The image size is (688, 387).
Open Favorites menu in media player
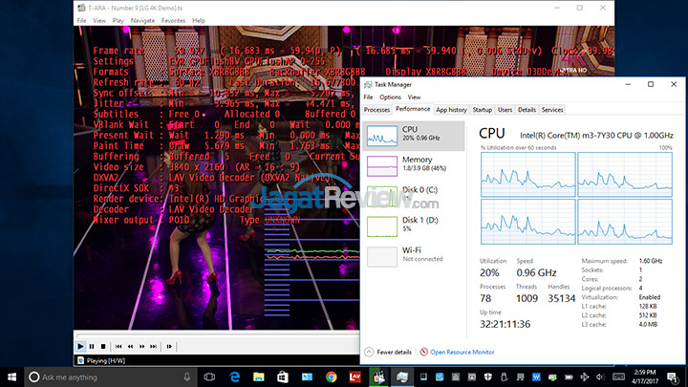(x=173, y=21)
